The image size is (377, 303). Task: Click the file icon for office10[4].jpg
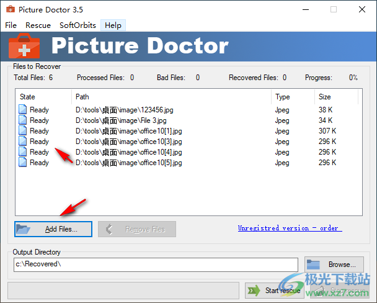point(22,151)
